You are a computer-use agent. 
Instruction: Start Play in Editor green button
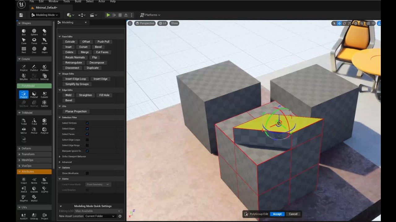(x=108, y=15)
